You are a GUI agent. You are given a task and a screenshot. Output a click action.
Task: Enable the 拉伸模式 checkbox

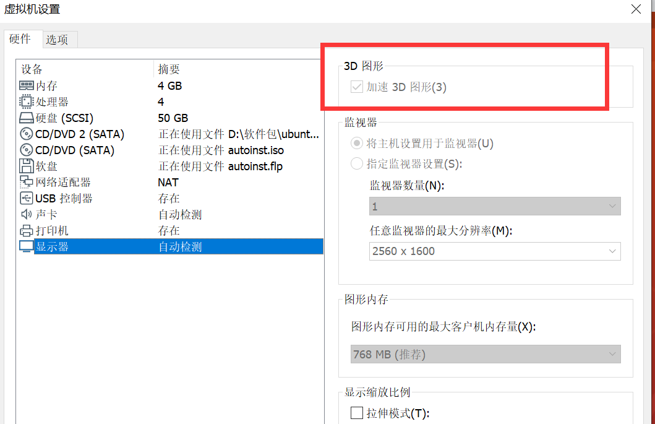[x=357, y=413]
